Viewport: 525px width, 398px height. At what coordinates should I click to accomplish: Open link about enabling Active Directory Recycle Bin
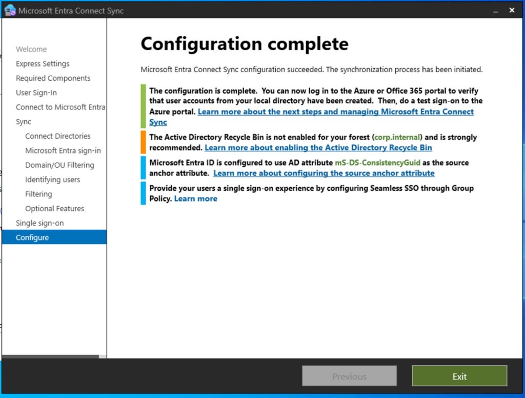pos(318,148)
